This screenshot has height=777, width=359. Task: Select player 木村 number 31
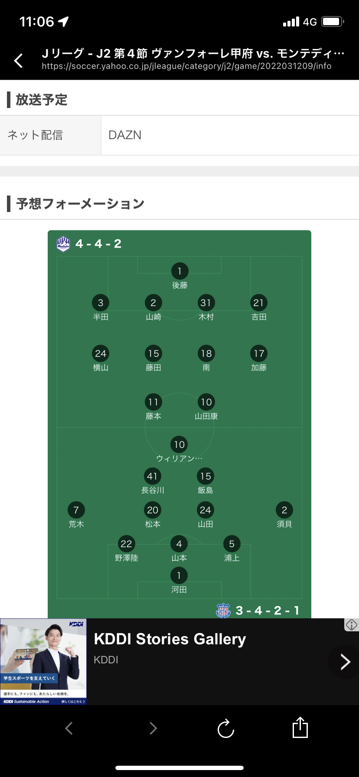[206, 303]
